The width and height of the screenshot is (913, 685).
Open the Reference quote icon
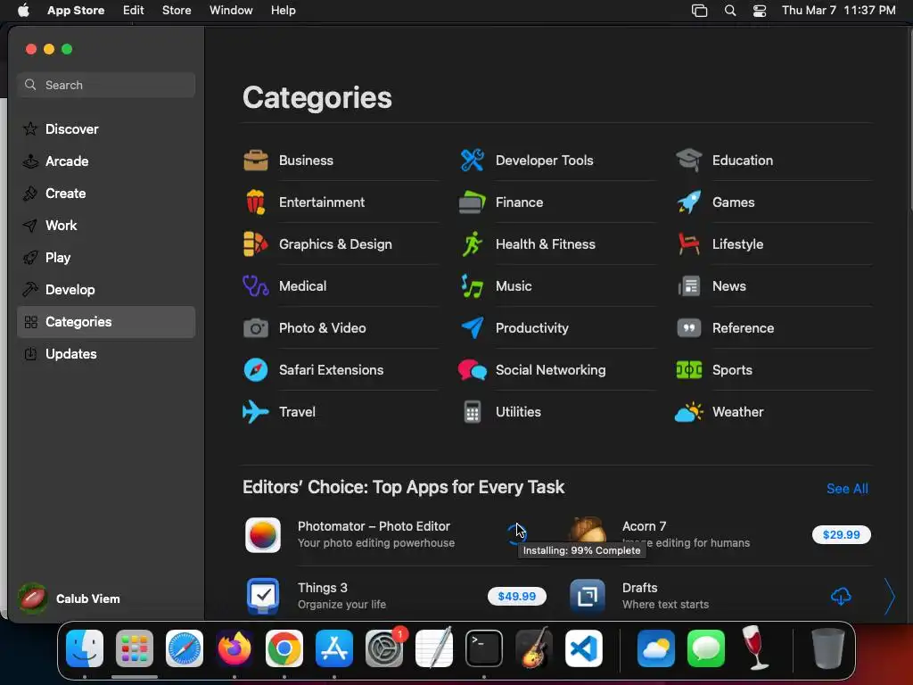(x=689, y=328)
